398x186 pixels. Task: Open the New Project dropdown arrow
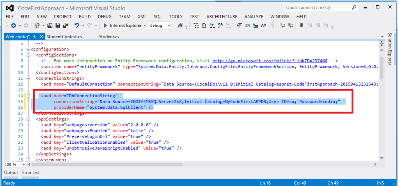click(x=44, y=26)
